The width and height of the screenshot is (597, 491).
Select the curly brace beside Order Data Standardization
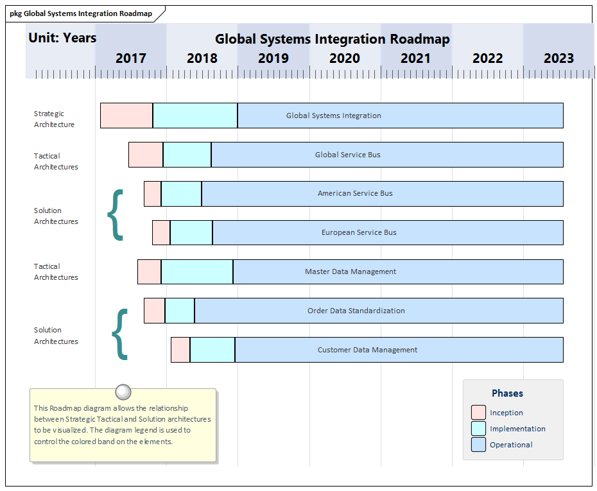tap(120, 334)
